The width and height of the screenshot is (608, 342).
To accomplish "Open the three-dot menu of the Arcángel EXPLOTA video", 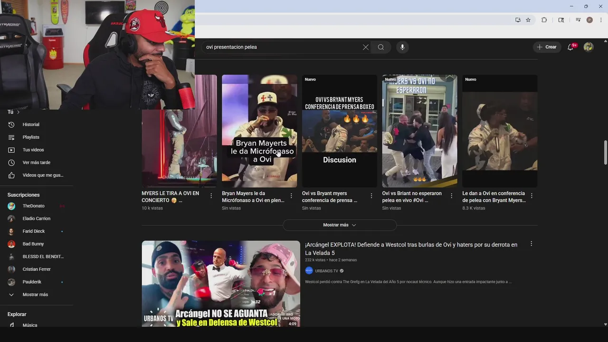I will pos(531,244).
